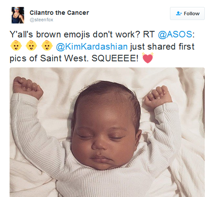Click the first baby emoji
Viewport: 217px width, 197px height.
click(x=16, y=46)
